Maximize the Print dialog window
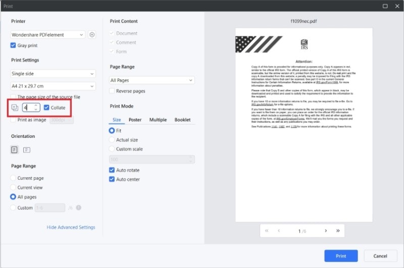404x268 pixels. point(385,6)
